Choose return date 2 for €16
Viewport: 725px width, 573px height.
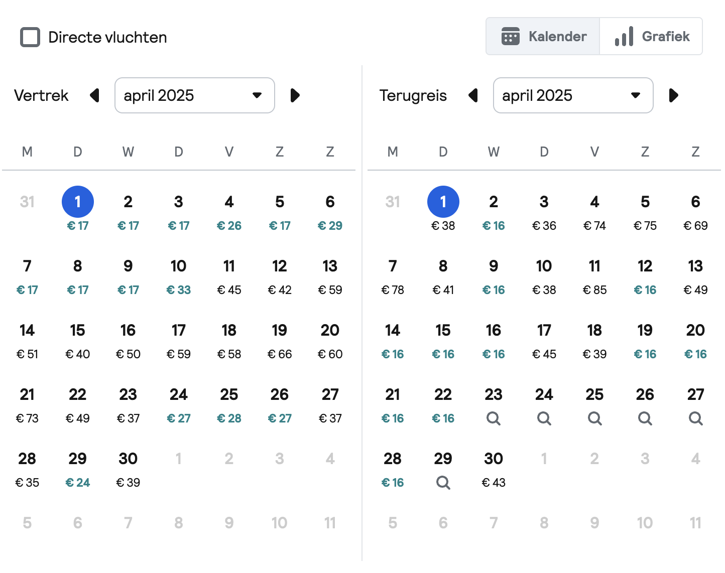point(494,212)
